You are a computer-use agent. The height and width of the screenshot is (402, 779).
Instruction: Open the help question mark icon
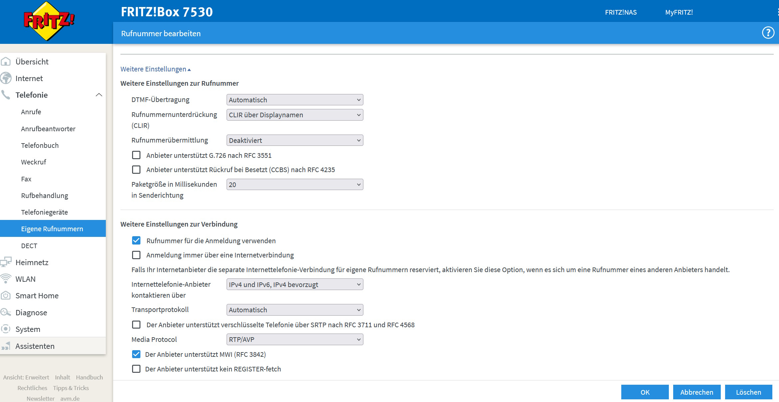(768, 33)
